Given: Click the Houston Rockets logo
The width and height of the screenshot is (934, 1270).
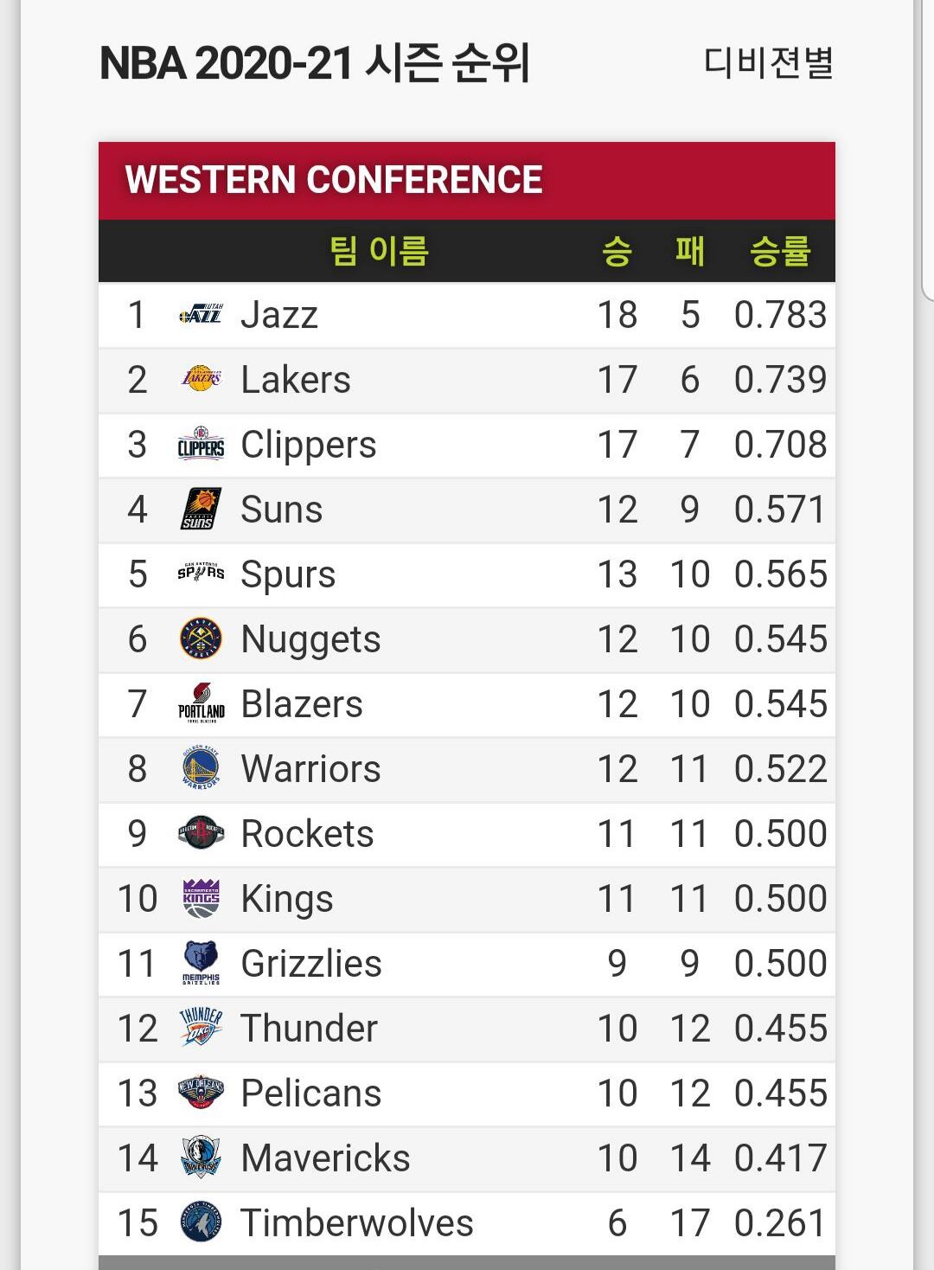Looking at the screenshot, I should [201, 833].
